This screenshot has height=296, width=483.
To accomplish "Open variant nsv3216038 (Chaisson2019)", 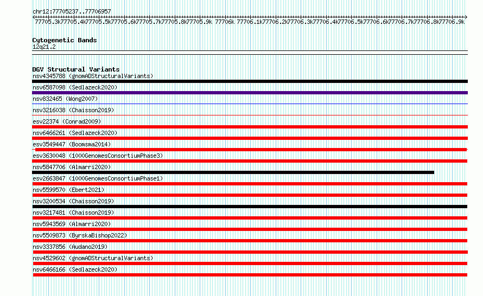I will point(73,110).
